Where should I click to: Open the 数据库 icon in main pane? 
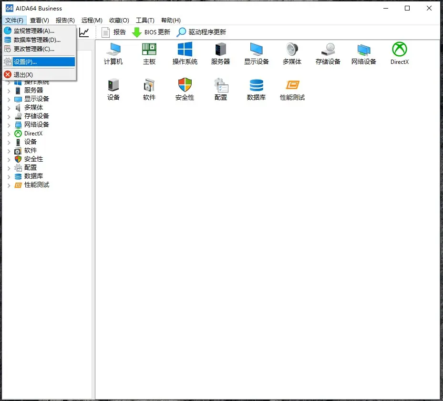coord(256,89)
